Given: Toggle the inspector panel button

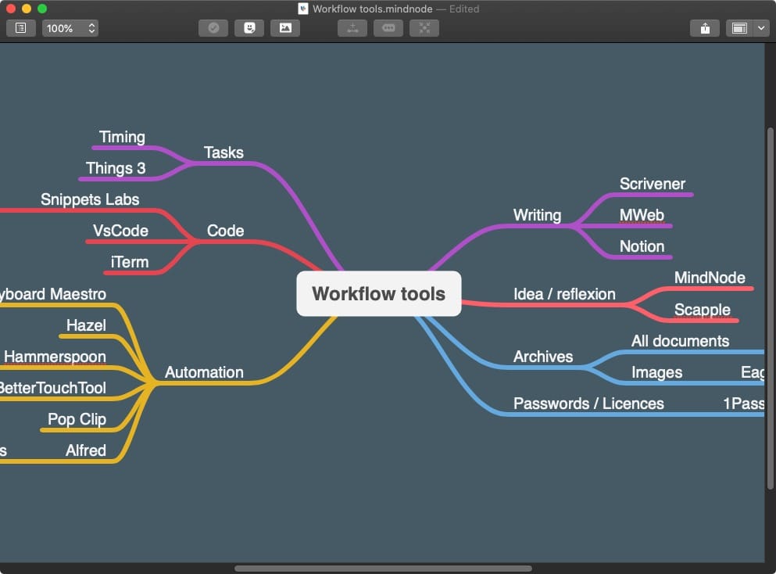Looking at the screenshot, I should click(x=739, y=28).
